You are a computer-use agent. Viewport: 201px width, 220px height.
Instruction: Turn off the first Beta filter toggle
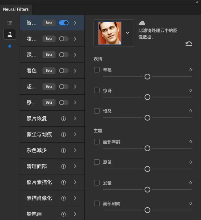point(64,23)
